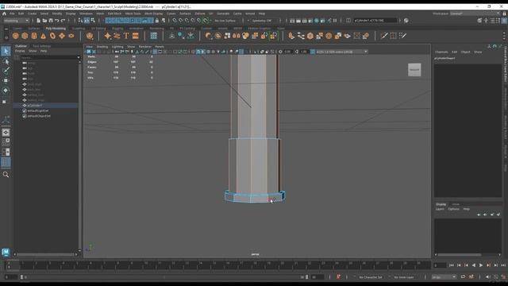Click the Outliner search field

click(x=48, y=57)
